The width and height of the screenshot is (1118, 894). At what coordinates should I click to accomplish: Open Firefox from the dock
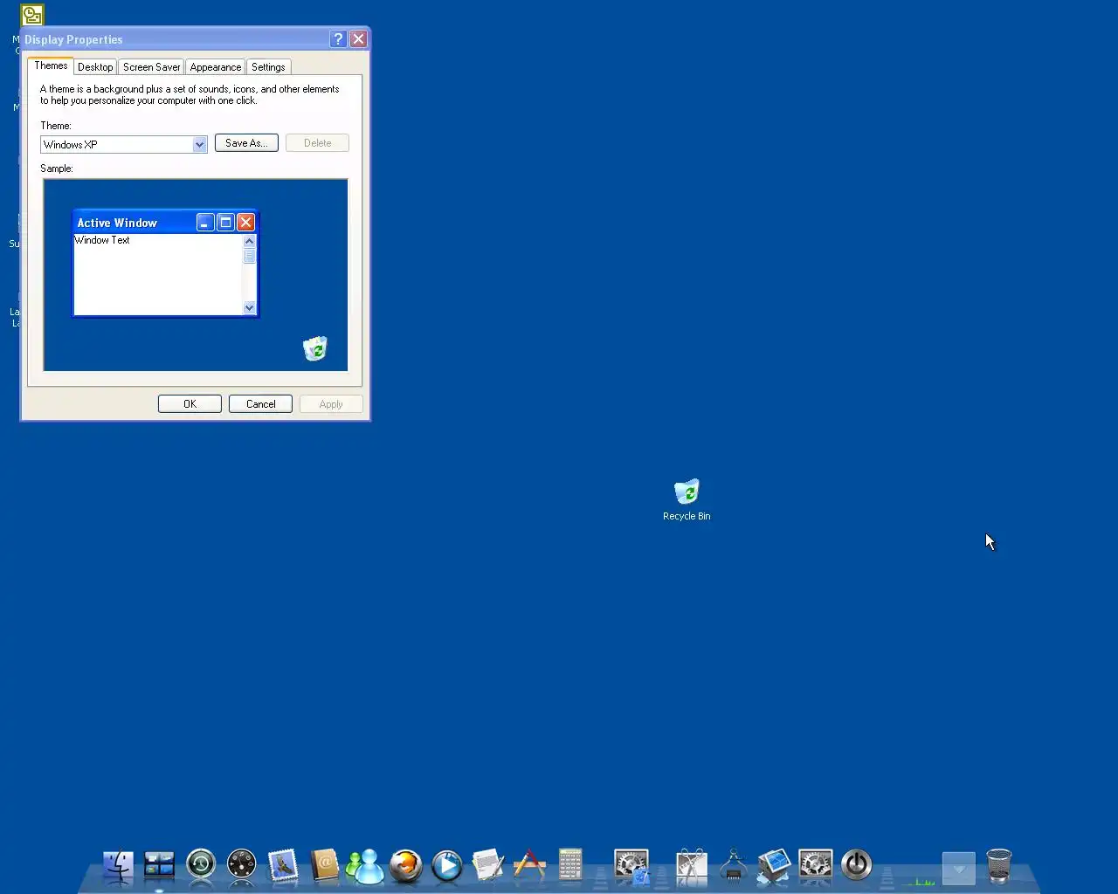coord(406,865)
